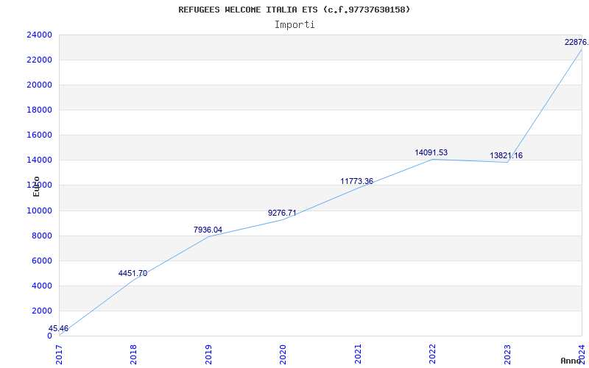Image resolution: width=589 pixels, height=368 pixels.
Task: Click the 2018 x-axis label
Action: click(x=133, y=355)
